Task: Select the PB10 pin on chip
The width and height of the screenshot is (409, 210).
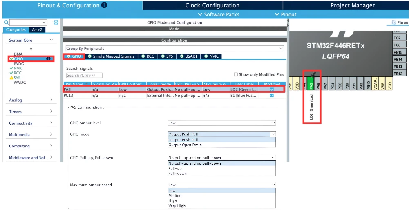Action: tap(368, 83)
